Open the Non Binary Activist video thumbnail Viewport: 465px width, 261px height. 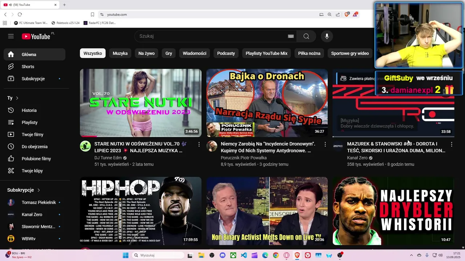click(267, 211)
